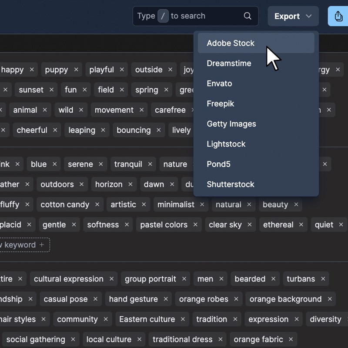Delete the 'fun' keyword
Image resolution: width=348 pixels, height=348 pixels.
coord(84,90)
